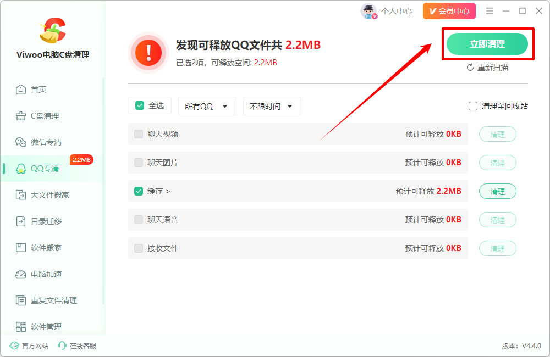Viewport: 550px width, 357px height.
Task: Click the QQ penguin icon in sidebar
Action: [x=21, y=169]
